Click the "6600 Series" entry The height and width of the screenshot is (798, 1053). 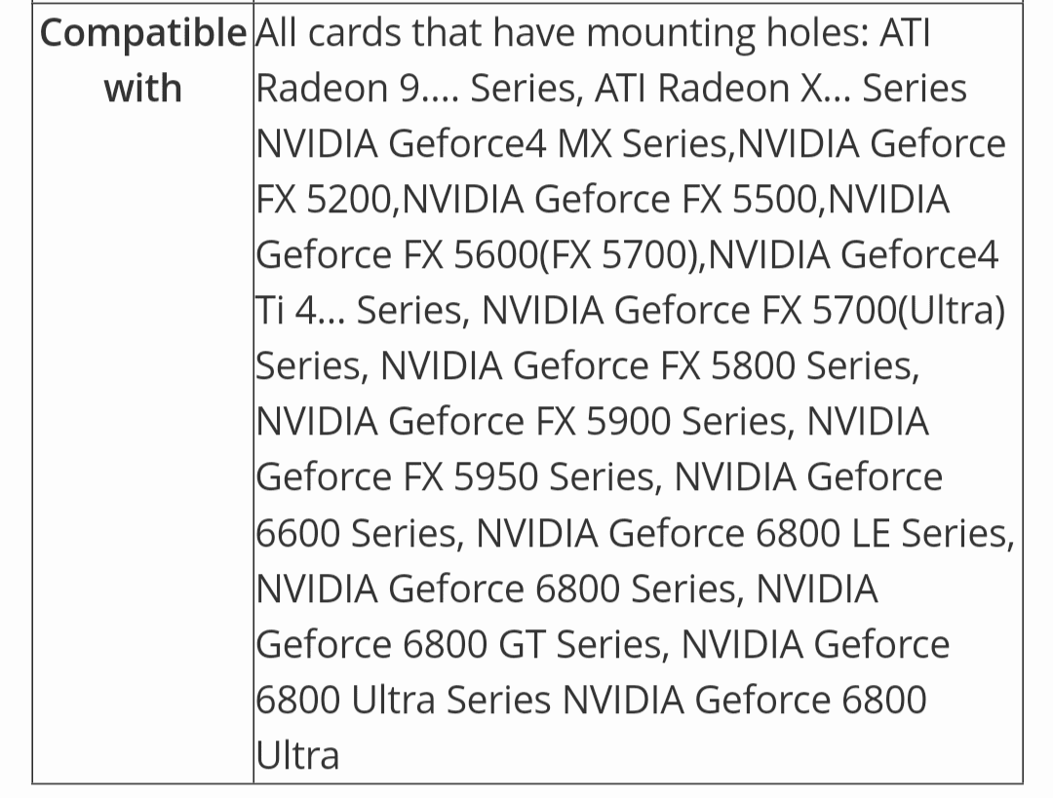tap(356, 533)
